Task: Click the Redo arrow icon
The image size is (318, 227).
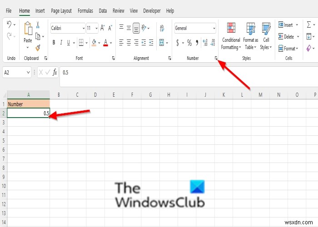Action: [x=9, y=36]
